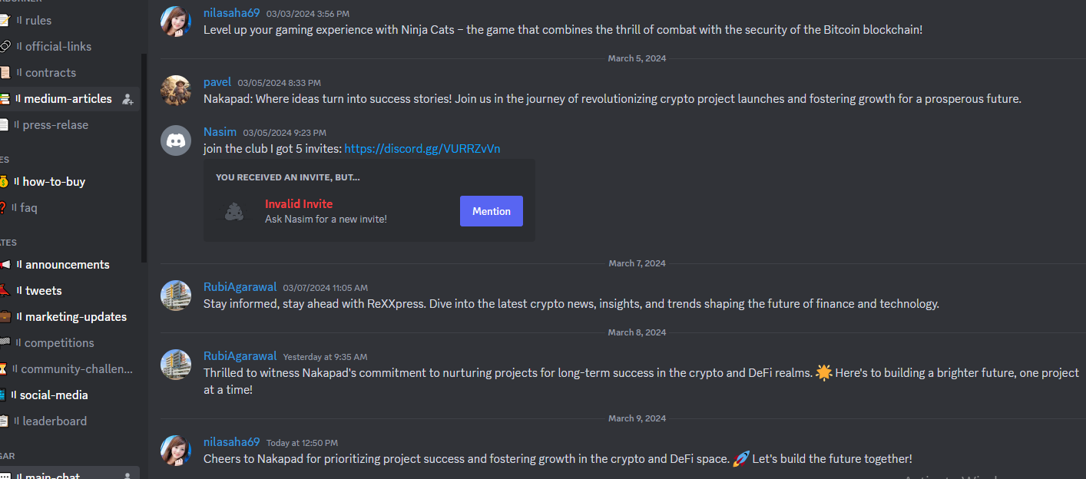Click the sun emoji in RubiAgarawal's message
1086x479 pixels.
pyautogui.click(x=824, y=373)
